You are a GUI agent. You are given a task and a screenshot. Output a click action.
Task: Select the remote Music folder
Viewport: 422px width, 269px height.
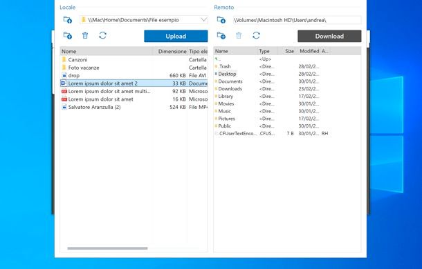pos(272,111)
